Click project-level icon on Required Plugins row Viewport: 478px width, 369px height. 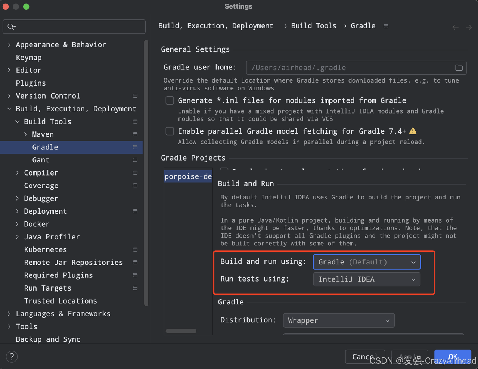point(135,275)
